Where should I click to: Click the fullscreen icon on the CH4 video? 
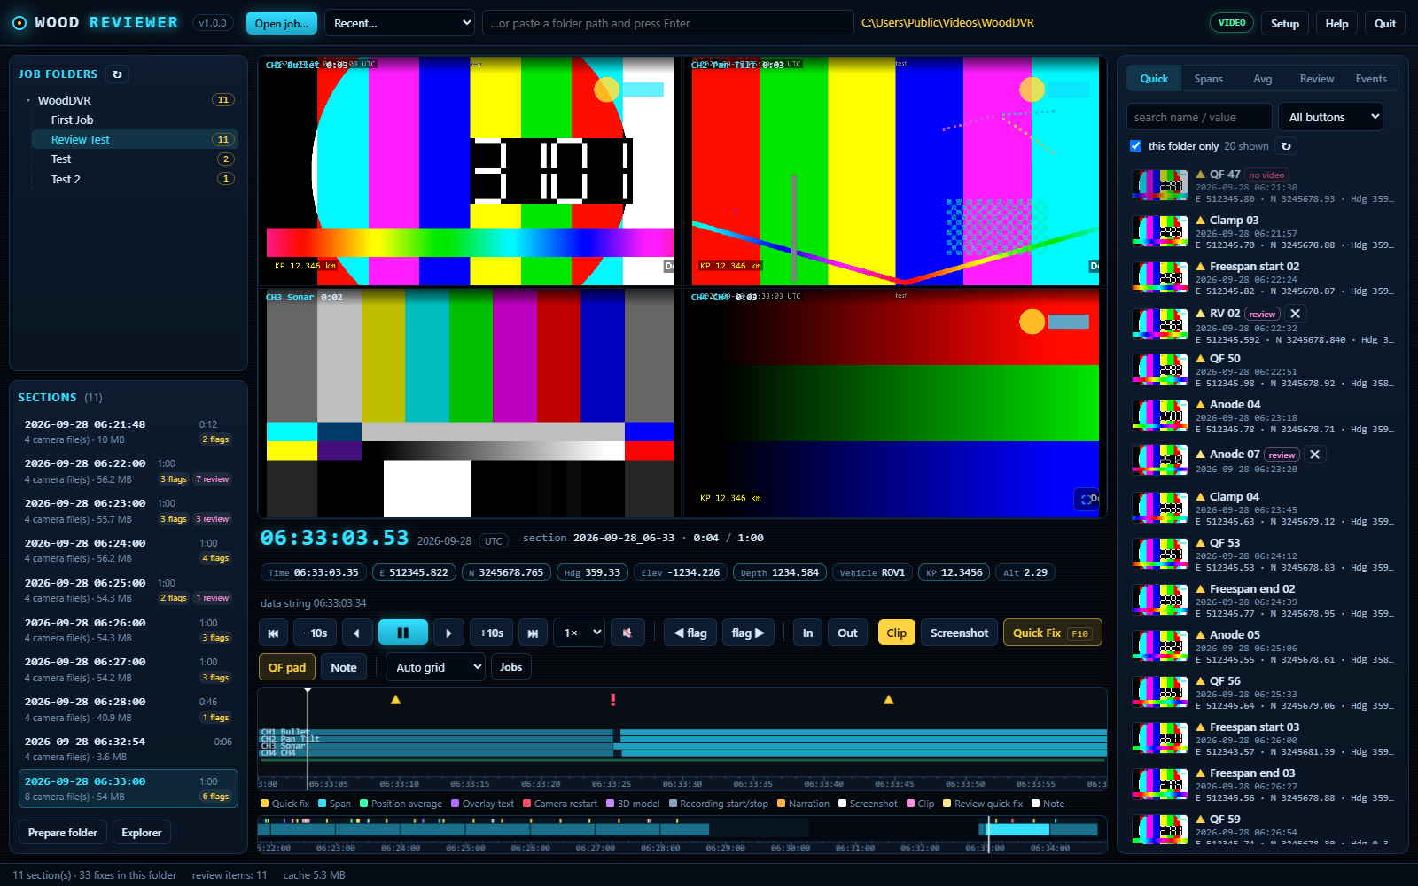1086,500
